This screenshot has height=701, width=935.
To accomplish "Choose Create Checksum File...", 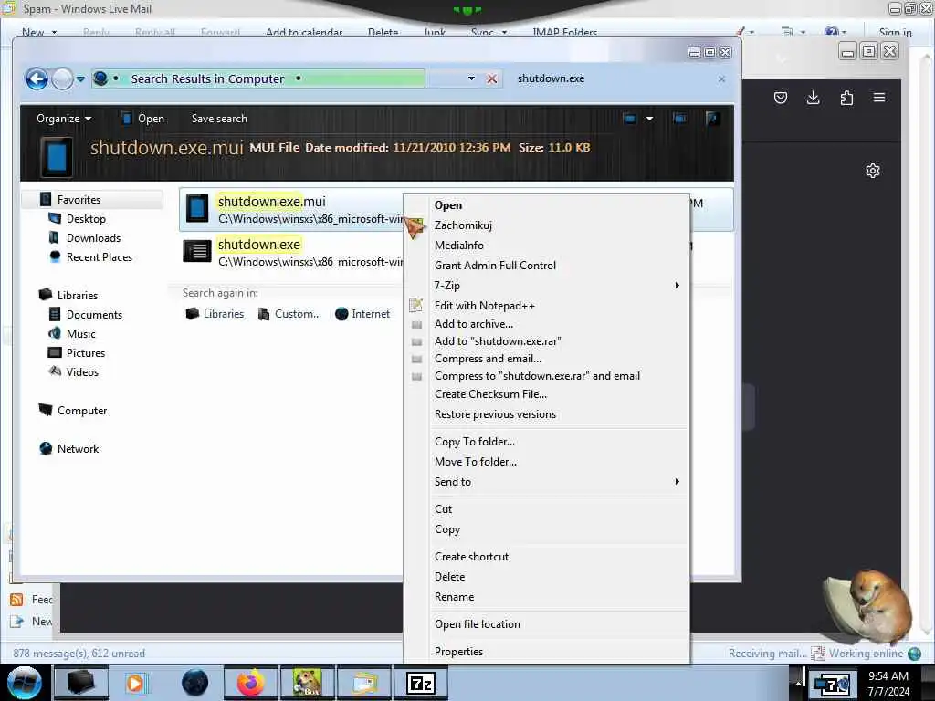I will click(x=547, y=394).
